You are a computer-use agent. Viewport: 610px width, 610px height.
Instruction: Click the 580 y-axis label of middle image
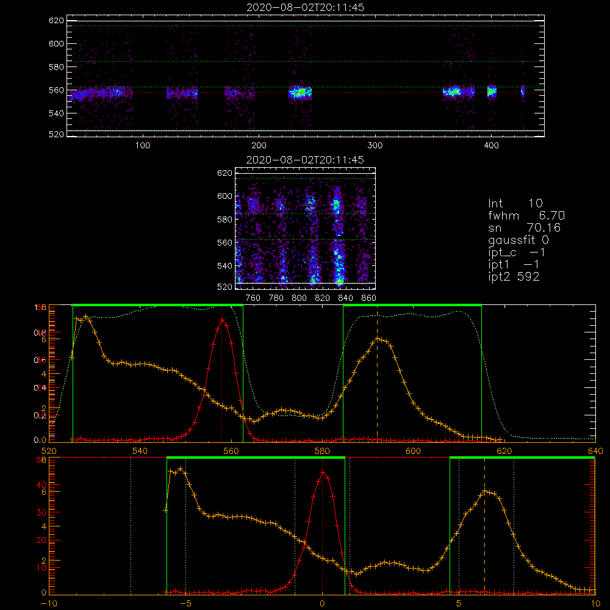[x=224, y=220]
